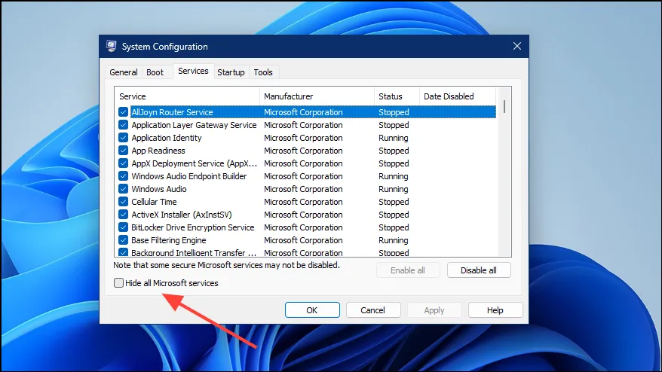
Task: Disable the Cellular Time service checkbox
Action: (x=123, y=202)
